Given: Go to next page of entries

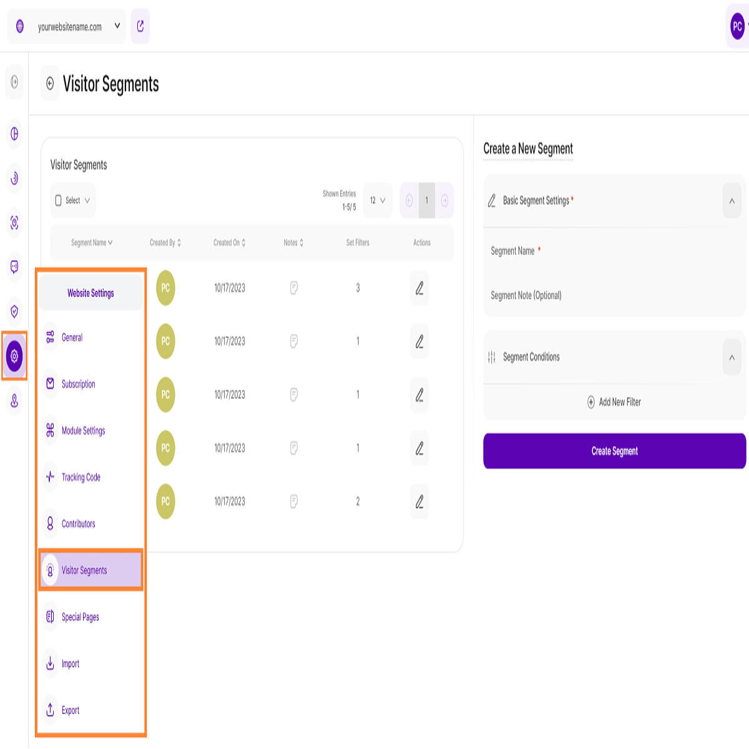Looking at the screenshot, I should click(444, 200).
